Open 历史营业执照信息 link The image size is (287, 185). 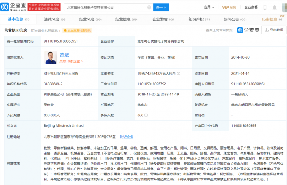click(46, 30)
